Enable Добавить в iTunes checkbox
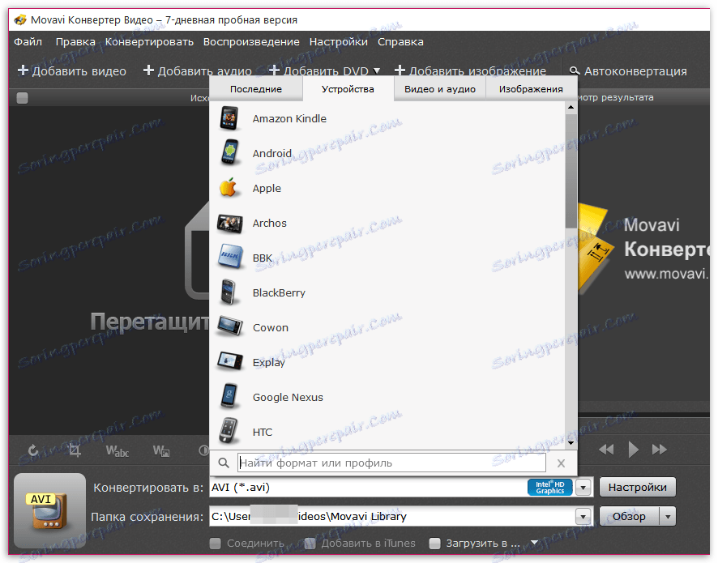This screenshot has width=718, height=563. click(310, 544)
